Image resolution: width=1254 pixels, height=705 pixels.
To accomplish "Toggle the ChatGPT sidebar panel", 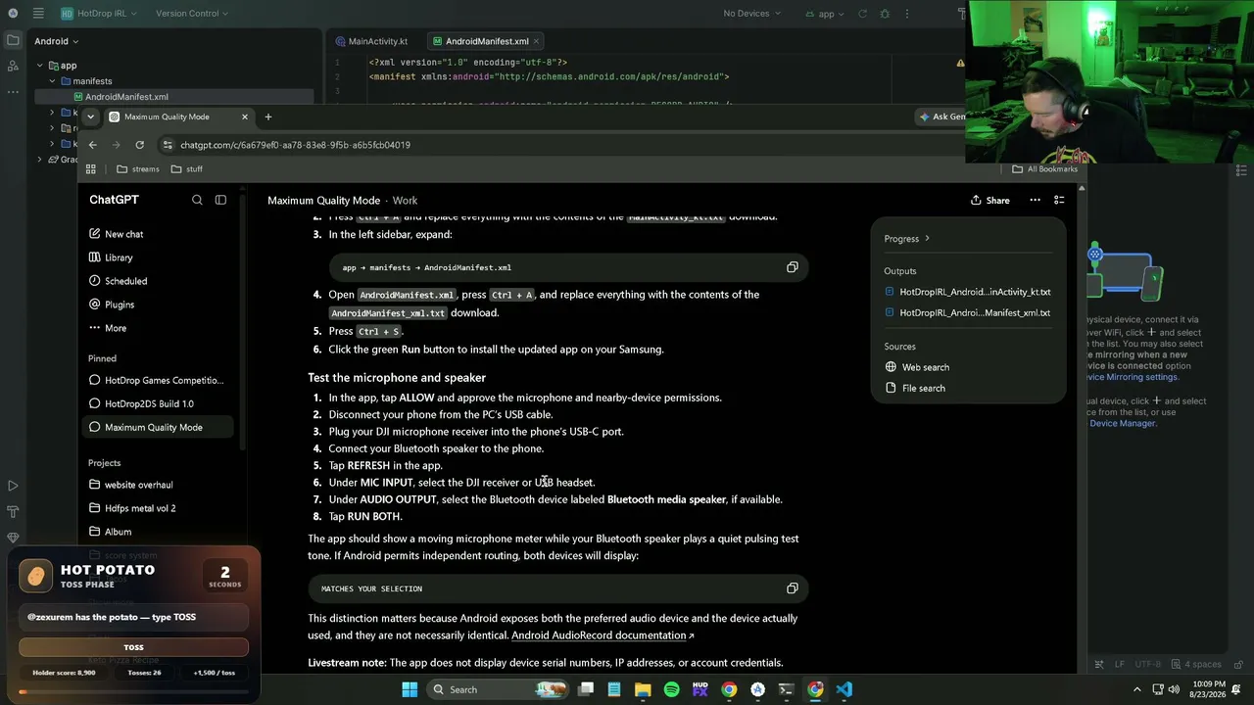I will coord(220,200).
